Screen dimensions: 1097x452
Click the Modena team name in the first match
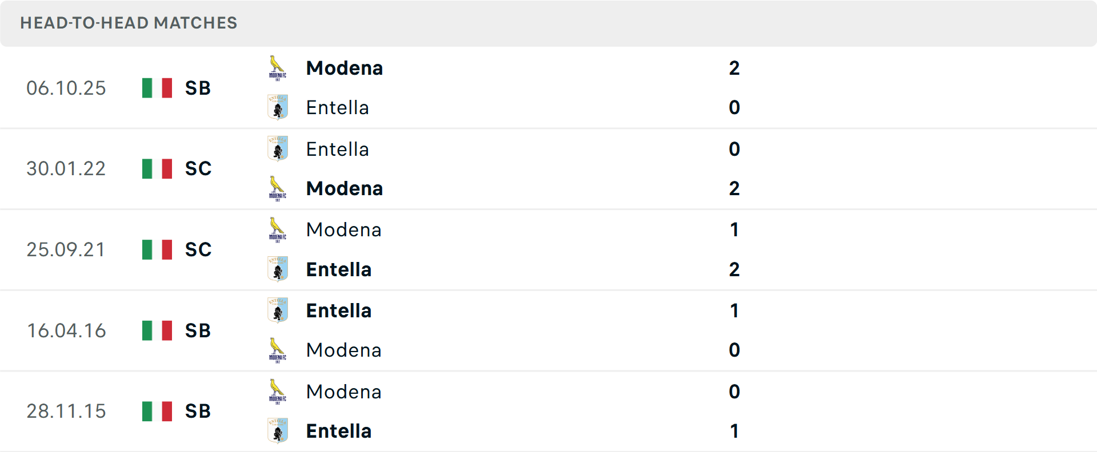344,67
